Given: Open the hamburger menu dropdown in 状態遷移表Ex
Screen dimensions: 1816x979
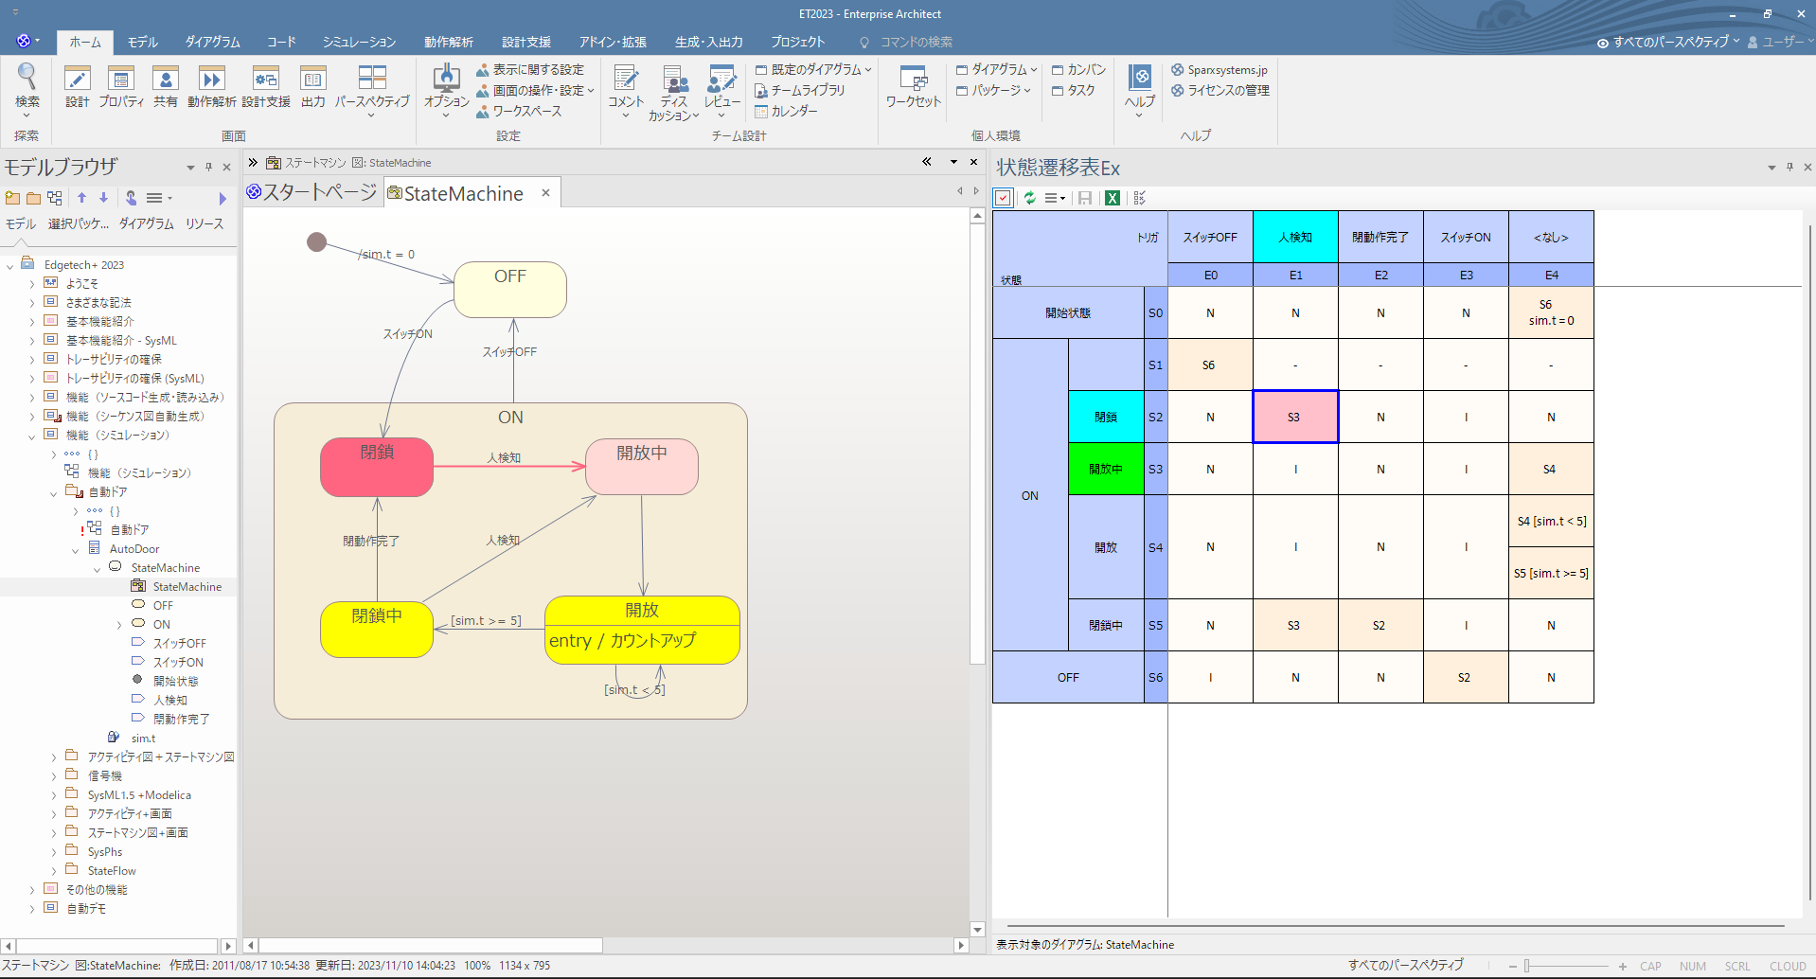Looking at the screenshot, I should [x=1055, y=198].
